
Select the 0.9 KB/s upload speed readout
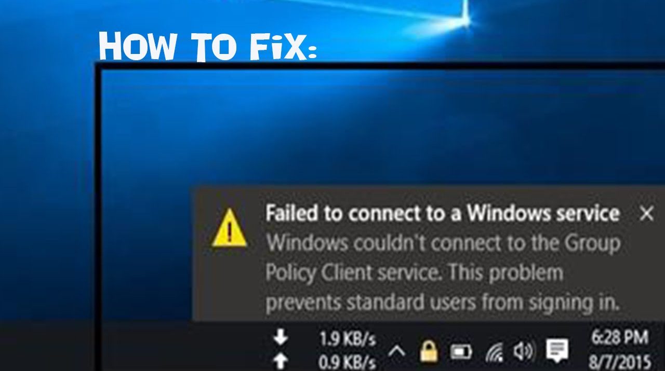[348, 362]
